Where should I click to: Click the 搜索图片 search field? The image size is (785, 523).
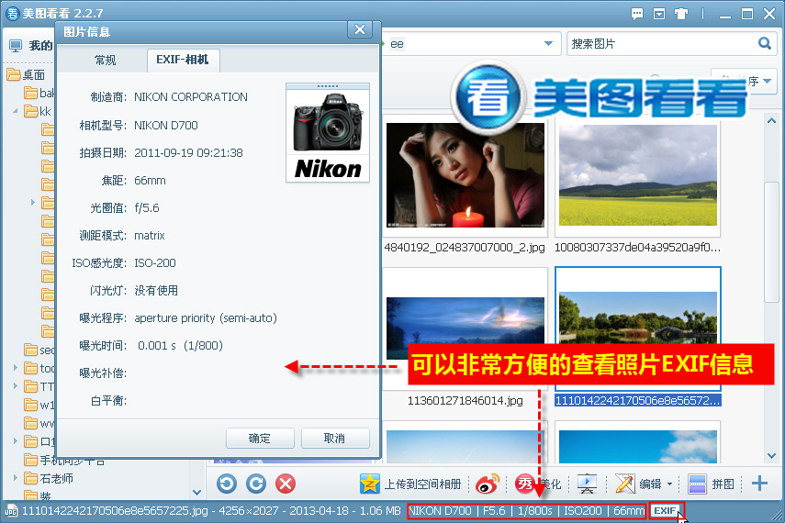[x=661, y=43]
